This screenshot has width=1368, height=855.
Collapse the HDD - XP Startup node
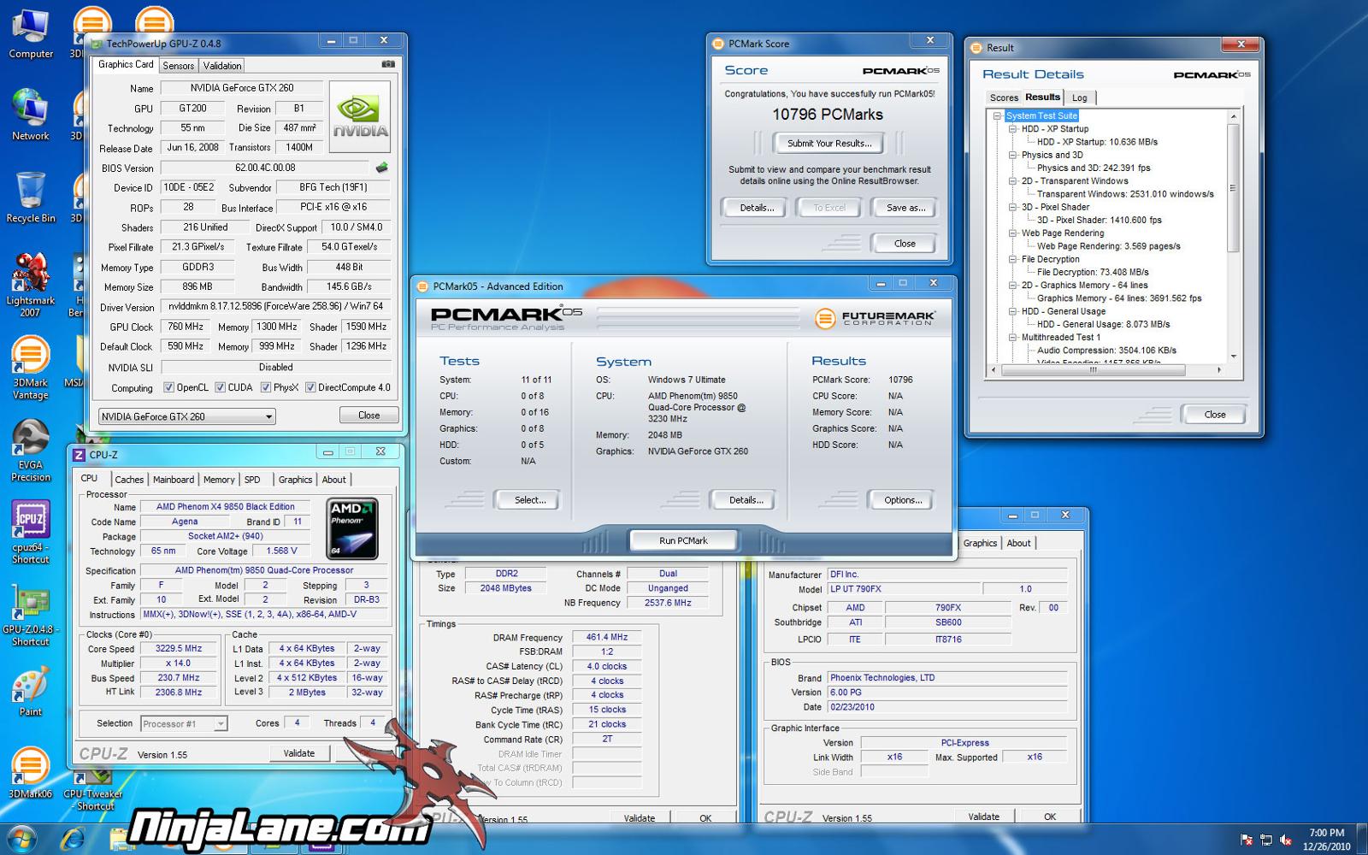1012,129
